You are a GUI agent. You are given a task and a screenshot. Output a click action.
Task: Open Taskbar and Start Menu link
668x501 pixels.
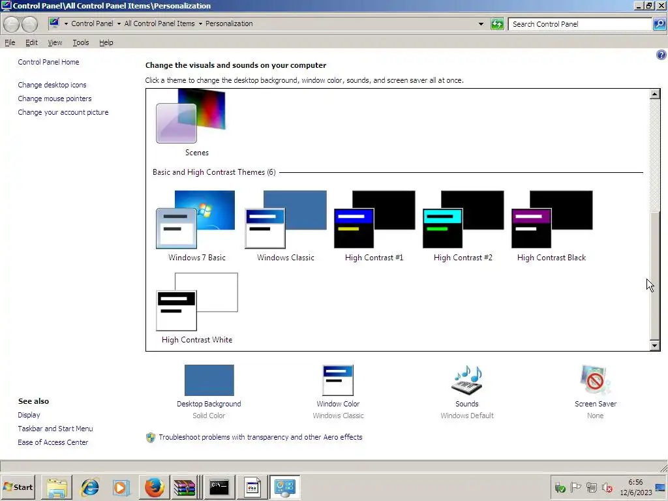point(55,429)
